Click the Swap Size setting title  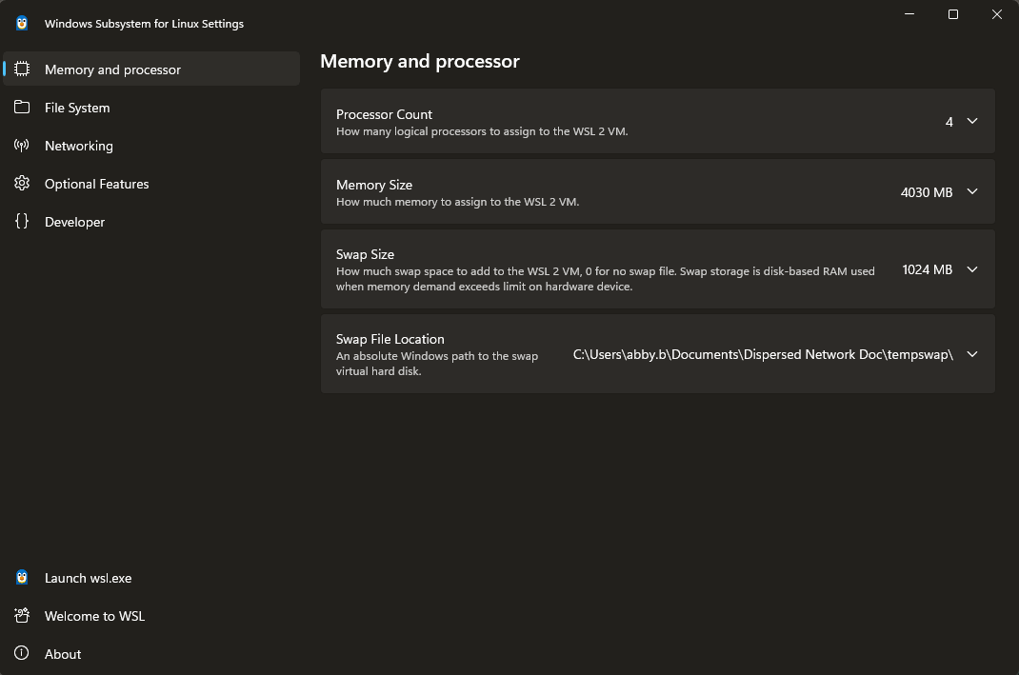click(x=366, y=254)
